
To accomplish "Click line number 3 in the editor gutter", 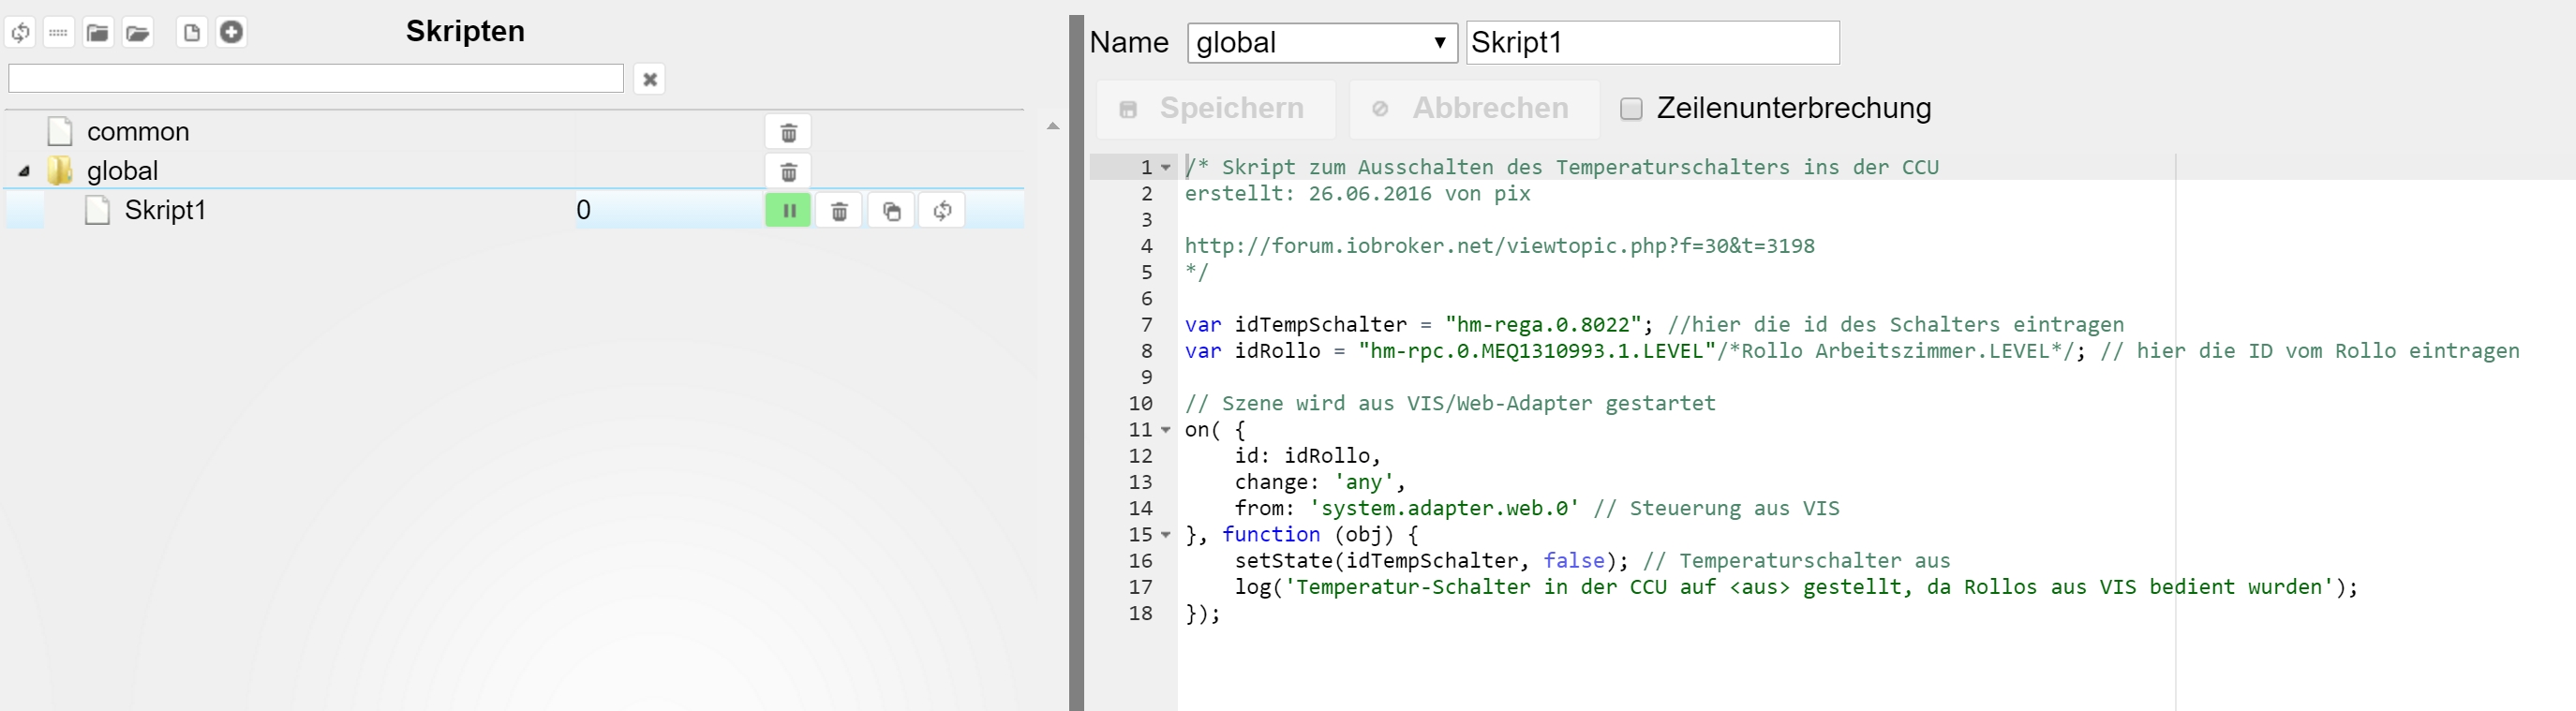I will [x=1147, y=220].
